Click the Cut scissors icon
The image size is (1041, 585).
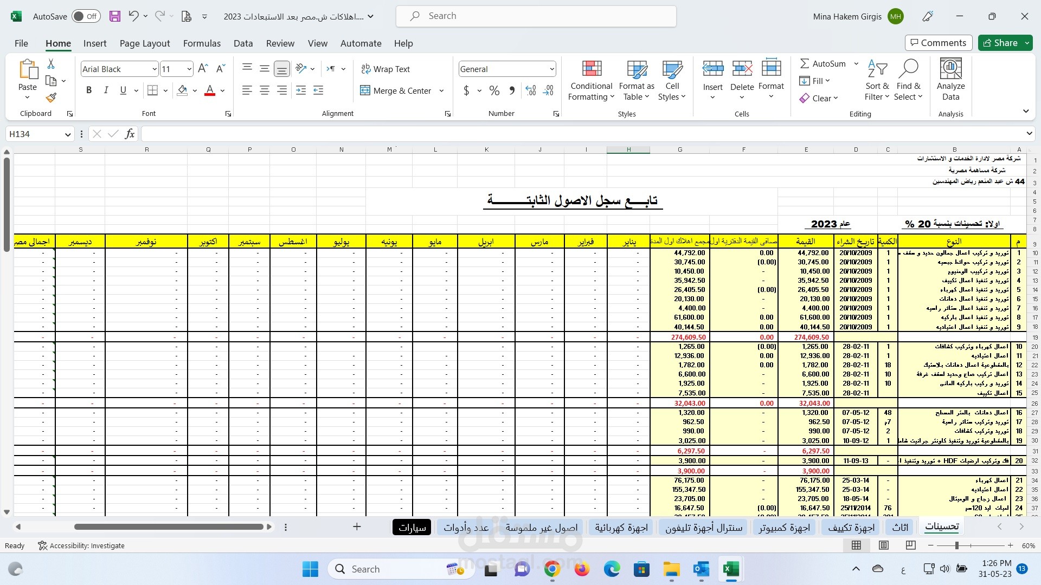[51, 64]
